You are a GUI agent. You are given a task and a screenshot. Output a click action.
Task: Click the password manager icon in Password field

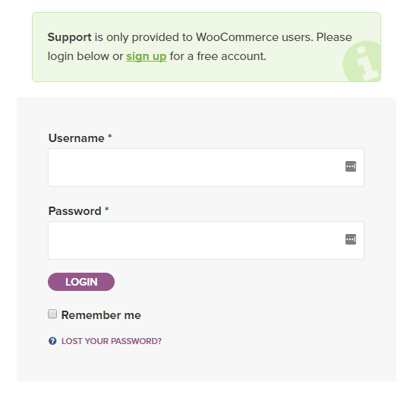click(x=350, y=239)
